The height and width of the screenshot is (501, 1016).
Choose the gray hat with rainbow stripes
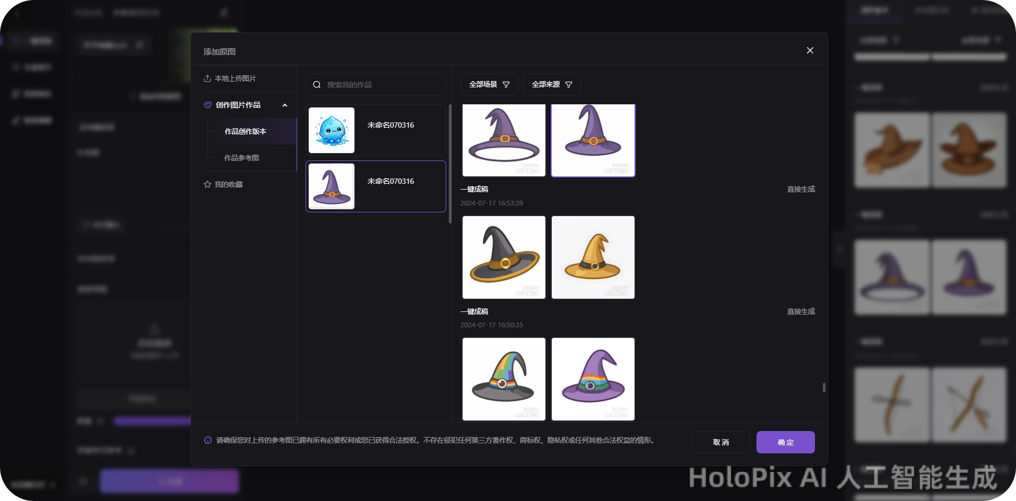click(504, 379)
